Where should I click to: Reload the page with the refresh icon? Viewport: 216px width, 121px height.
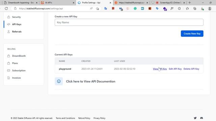click(x=6, y=8)
